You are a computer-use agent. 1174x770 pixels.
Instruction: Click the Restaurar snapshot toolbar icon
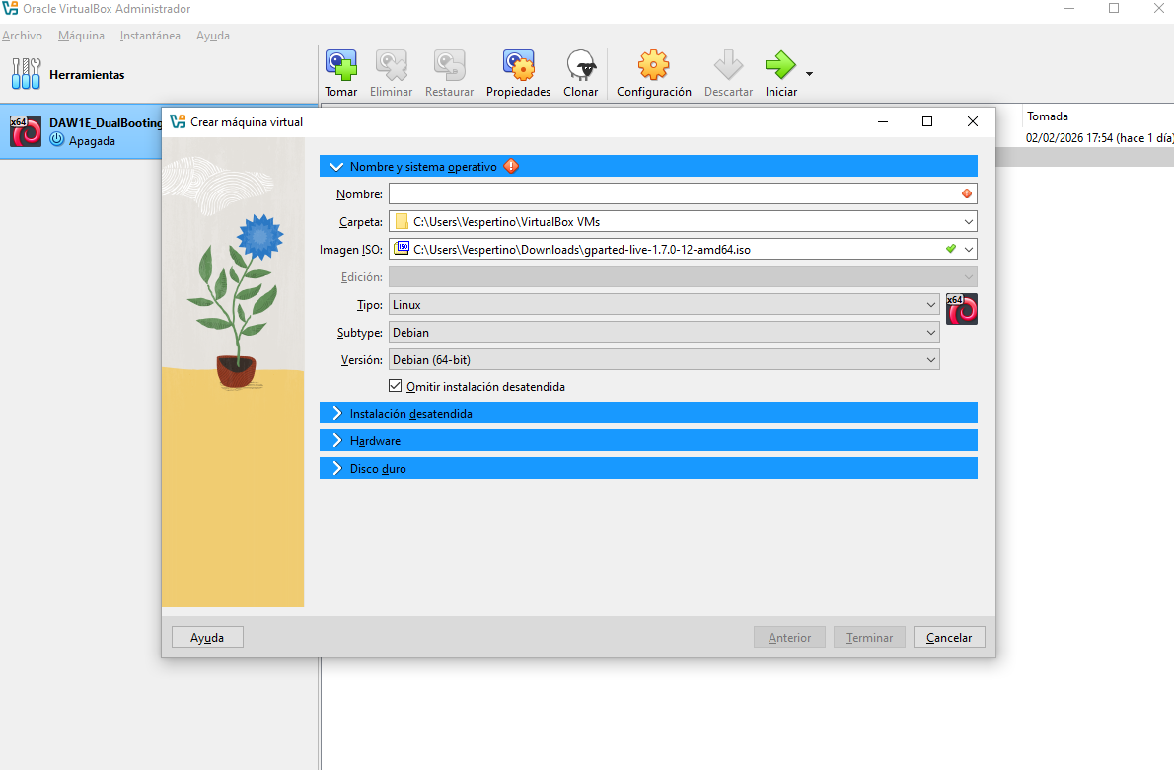[449, 65]
